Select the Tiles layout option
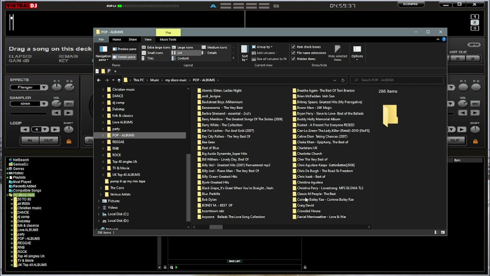 [148, 58]
